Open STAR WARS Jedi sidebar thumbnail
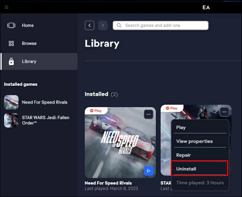This screenshot has height=197, width=242. pos(11,120)
